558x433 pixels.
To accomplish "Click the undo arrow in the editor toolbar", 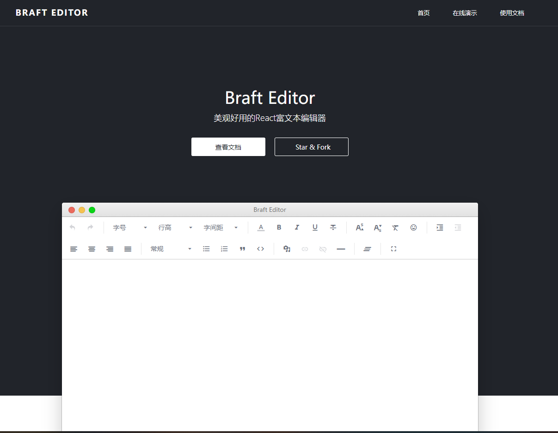I will pos(73,228).
